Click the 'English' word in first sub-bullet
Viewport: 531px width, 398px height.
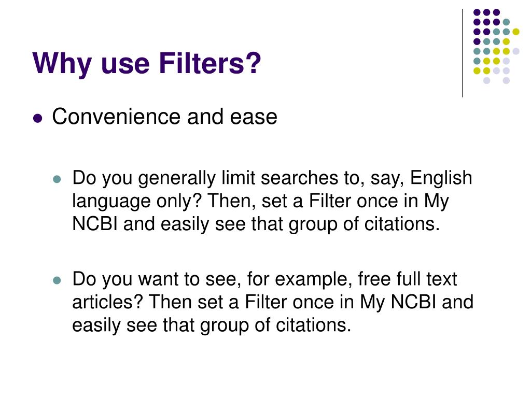click(x=441, y=178)
